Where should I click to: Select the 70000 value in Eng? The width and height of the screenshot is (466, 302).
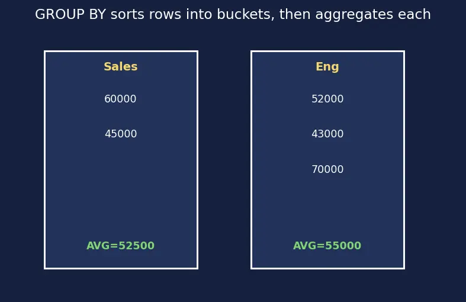(x=327, y=169)
